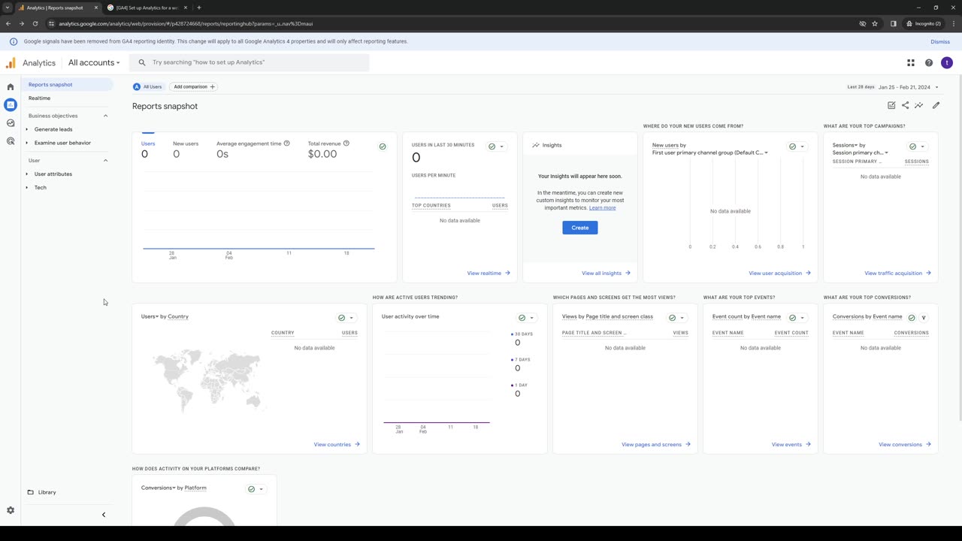This screenshot has height=541, width=962.
Task: Click the Learn more link in Insights
Action: [x=602, y=208]
